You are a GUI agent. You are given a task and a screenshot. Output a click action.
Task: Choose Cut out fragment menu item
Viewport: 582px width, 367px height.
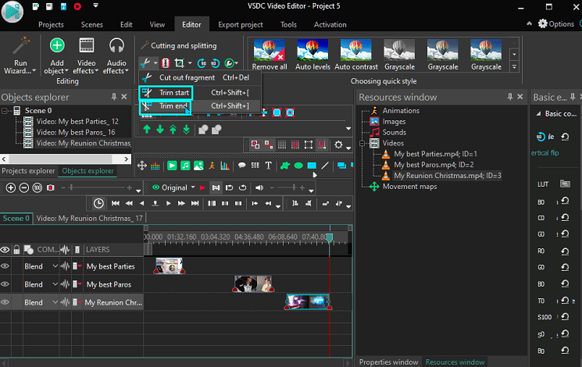[x=201, y=77]
